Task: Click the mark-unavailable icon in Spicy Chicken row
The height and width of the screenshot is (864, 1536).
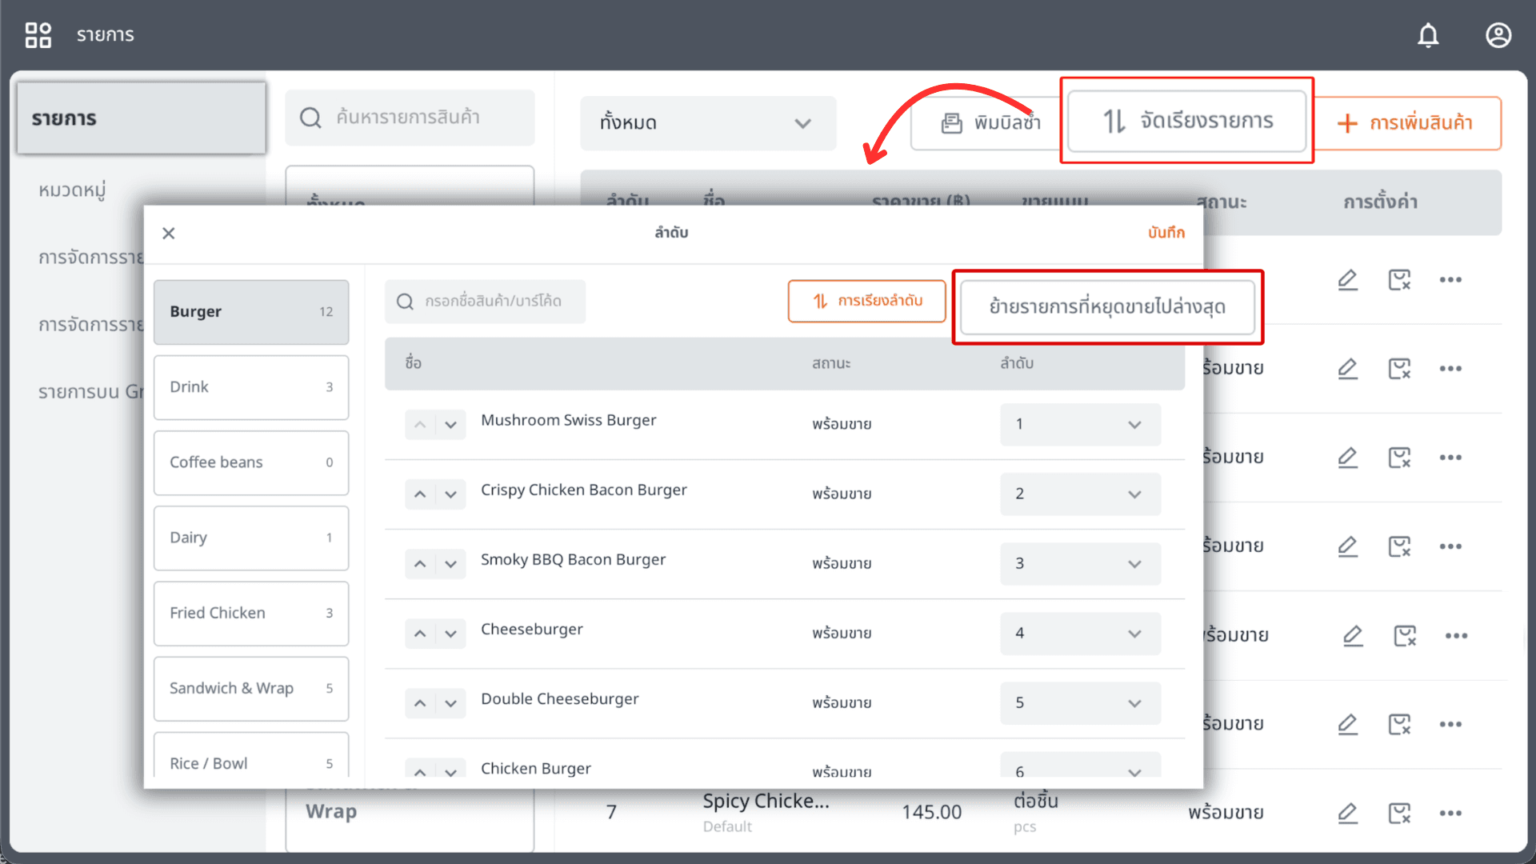Action: (1399, 813)
